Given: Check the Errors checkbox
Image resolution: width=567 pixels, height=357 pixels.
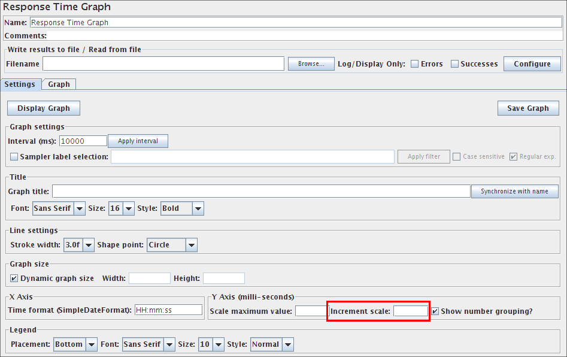Looking at the screenshot, I should coord(414,64).
